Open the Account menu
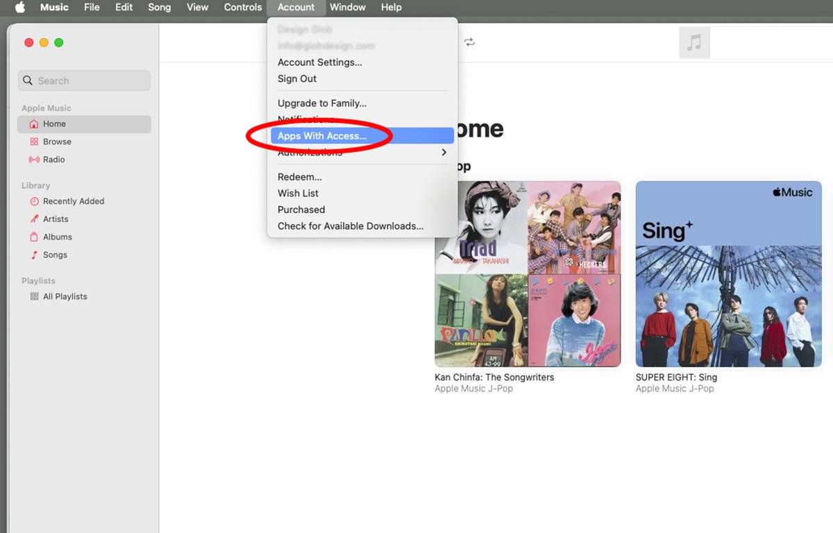 [296, 8]
